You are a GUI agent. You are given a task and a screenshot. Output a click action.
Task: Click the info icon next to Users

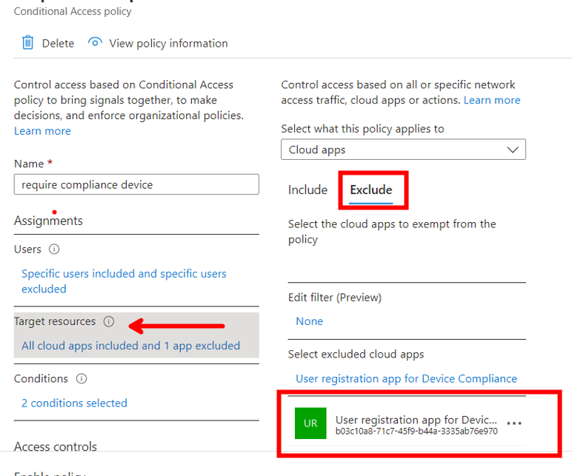[x=54, y=249]
